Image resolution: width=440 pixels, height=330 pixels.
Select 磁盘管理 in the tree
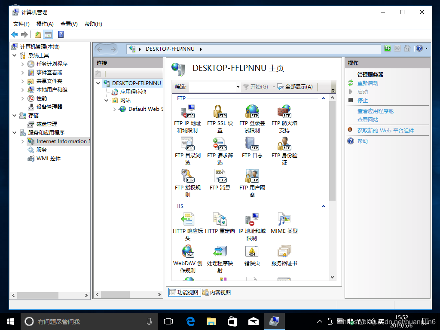(x=46, y=124)
